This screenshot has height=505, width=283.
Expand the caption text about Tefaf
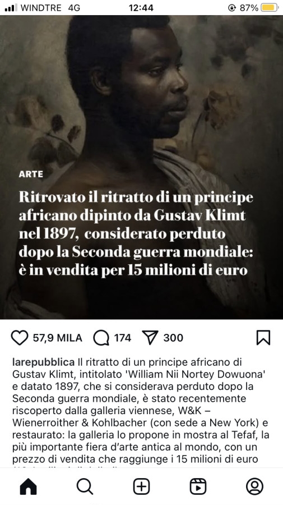pos(140,411)
